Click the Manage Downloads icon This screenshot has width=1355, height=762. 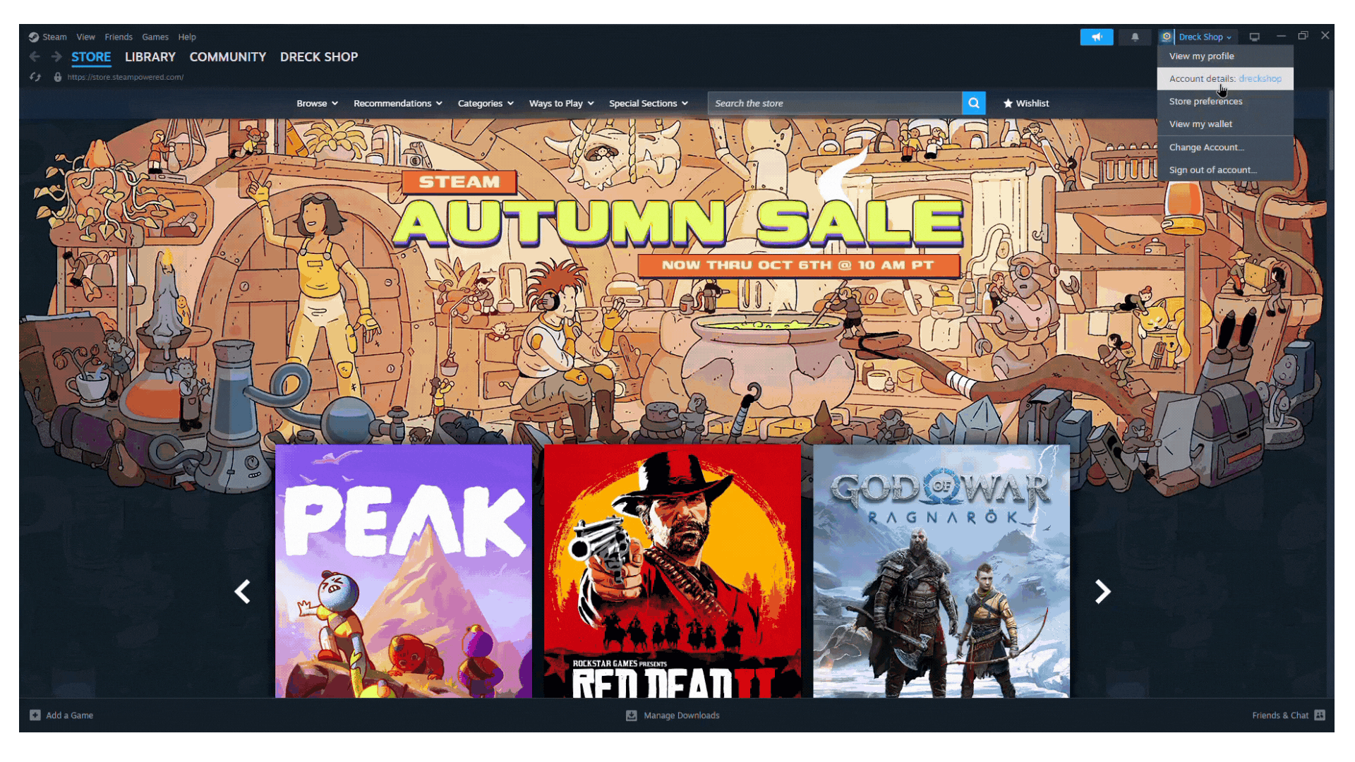tap(632, 715)
